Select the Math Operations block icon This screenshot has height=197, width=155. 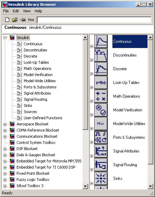tap(101, 96)
